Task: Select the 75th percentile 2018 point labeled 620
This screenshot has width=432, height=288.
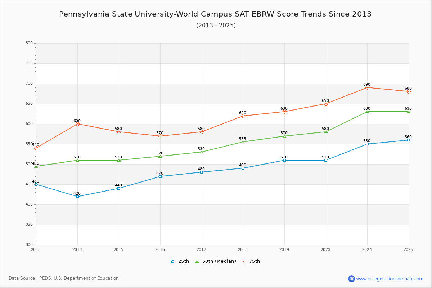Action: tap(243, 116)
